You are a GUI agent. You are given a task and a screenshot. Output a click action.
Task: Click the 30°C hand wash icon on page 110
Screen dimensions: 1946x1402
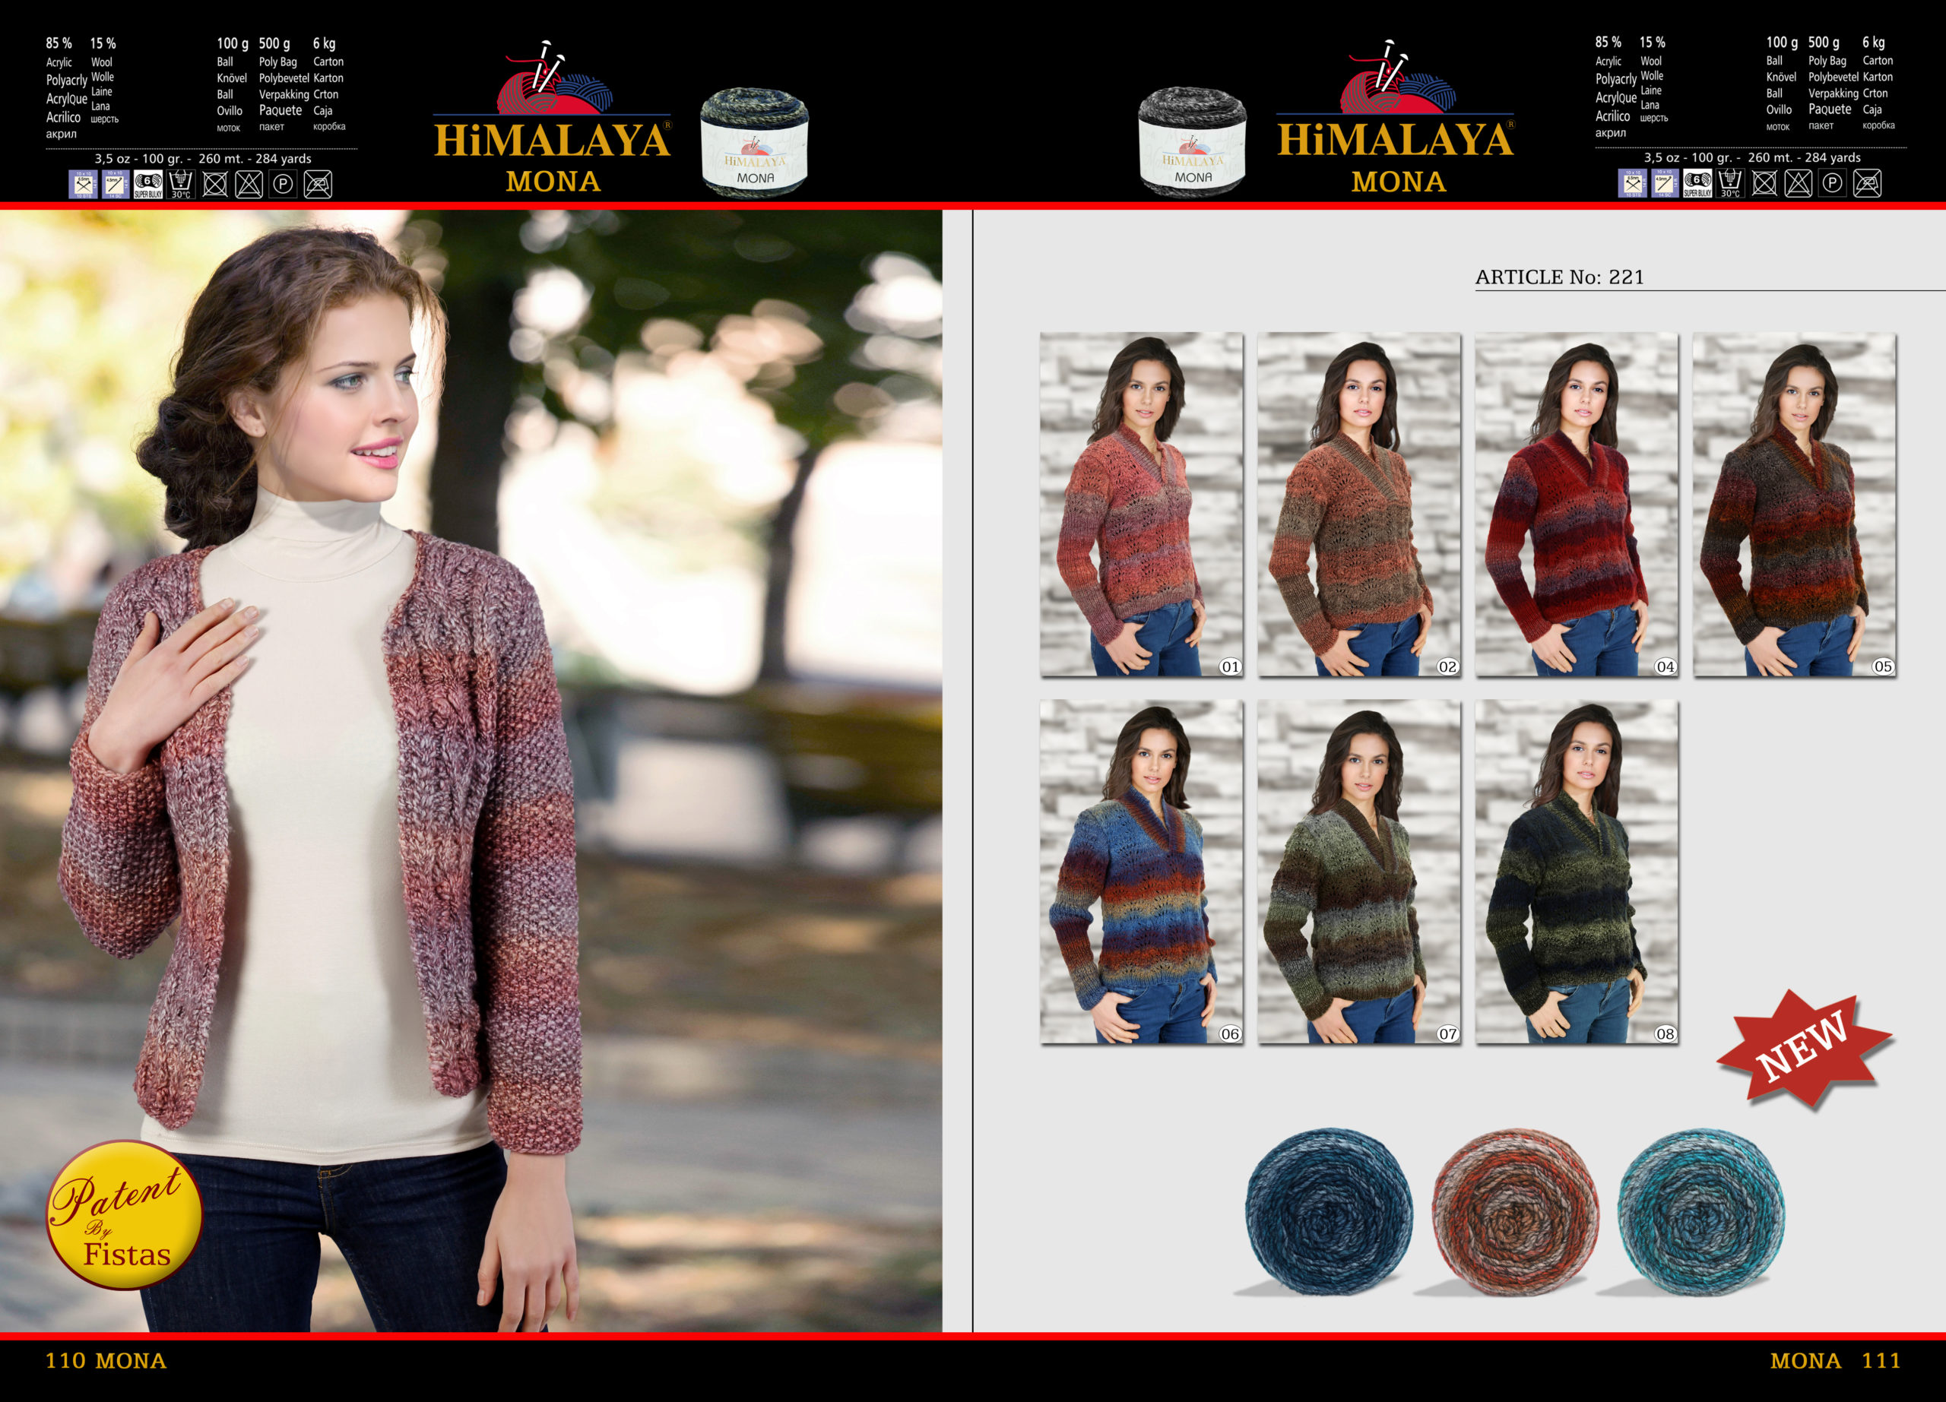(x=181, y=185)
